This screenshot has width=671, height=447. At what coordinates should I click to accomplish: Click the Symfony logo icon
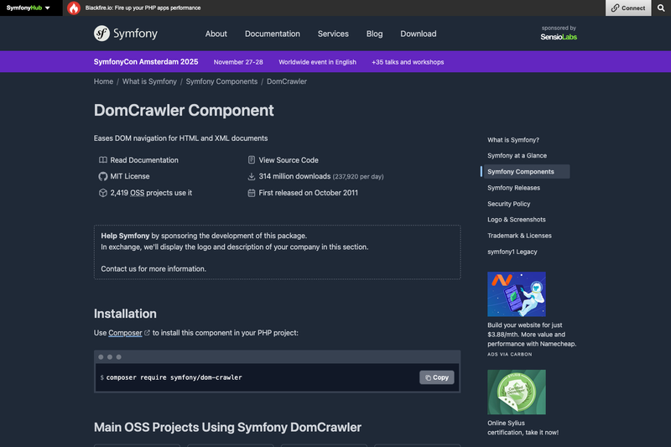(101, 34)
